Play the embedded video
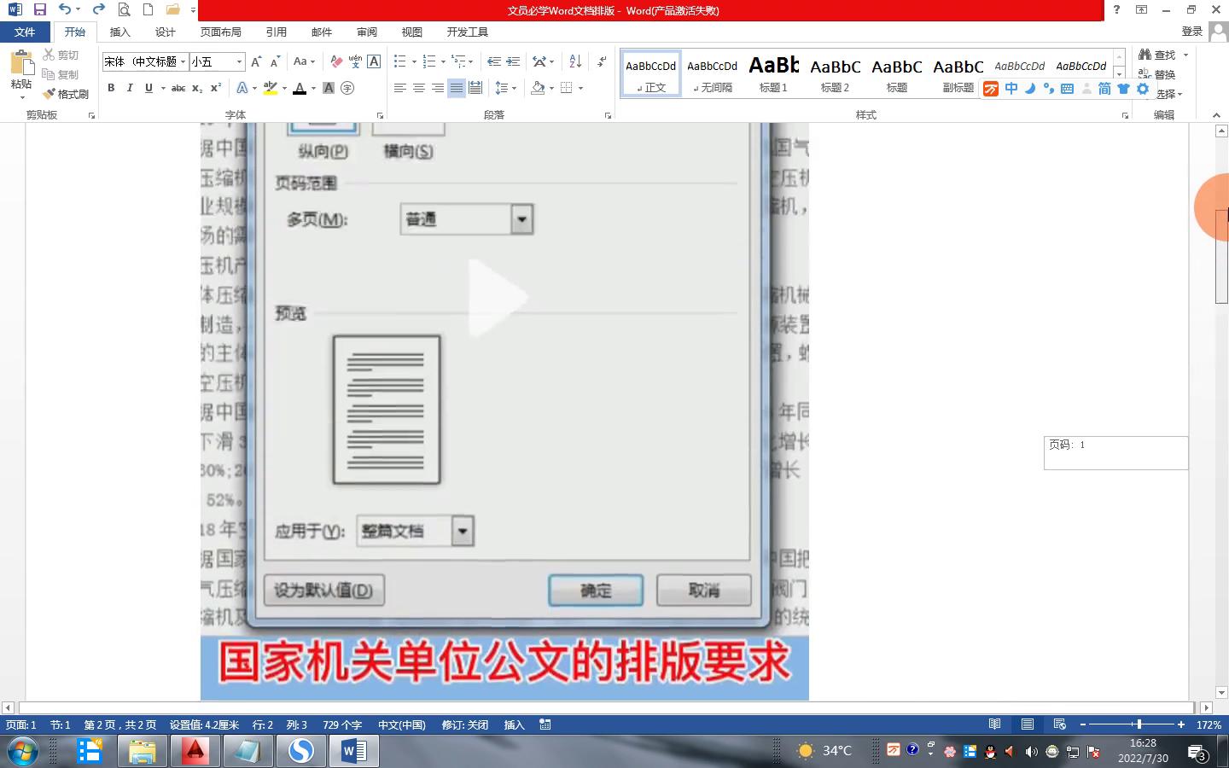The image size is (1229, 768). (x=498, y=296)
